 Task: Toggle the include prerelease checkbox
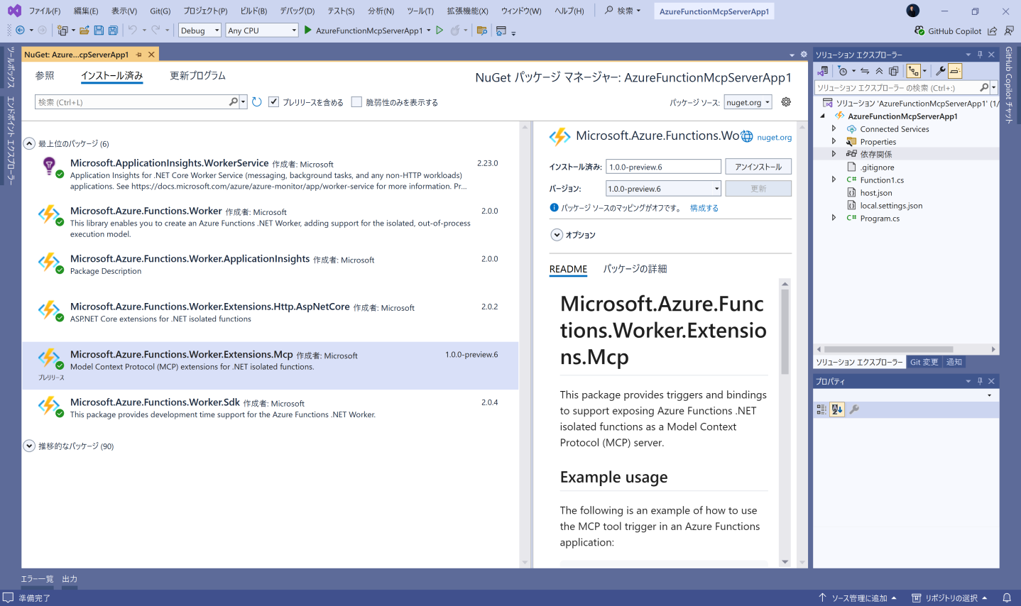pos(273,102)
